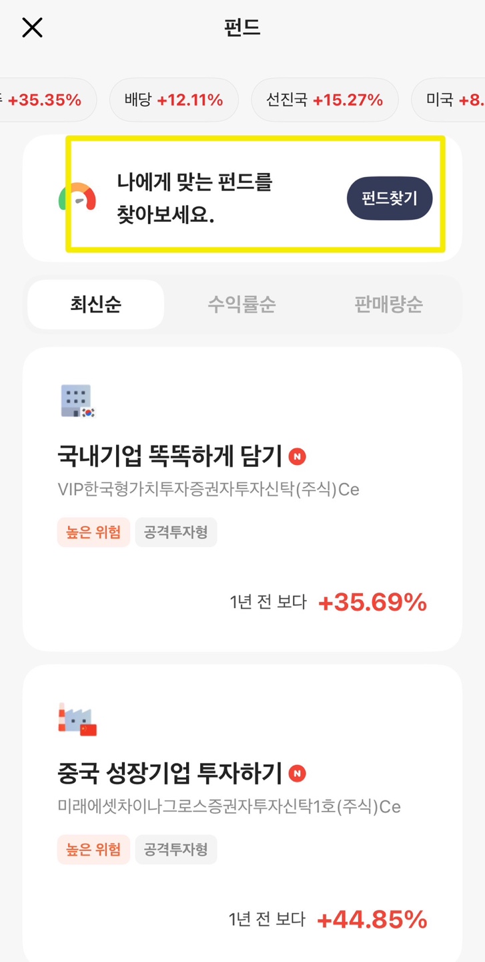Image resolution: width=485 pixels, height=962 pixels.
Task: Close the 펀드 screen with the X icon
Action: pyautogui.click(x=32, y=27)
